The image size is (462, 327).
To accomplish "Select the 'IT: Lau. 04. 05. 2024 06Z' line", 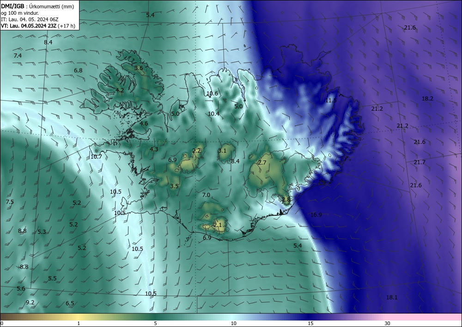I will point(30,19).
